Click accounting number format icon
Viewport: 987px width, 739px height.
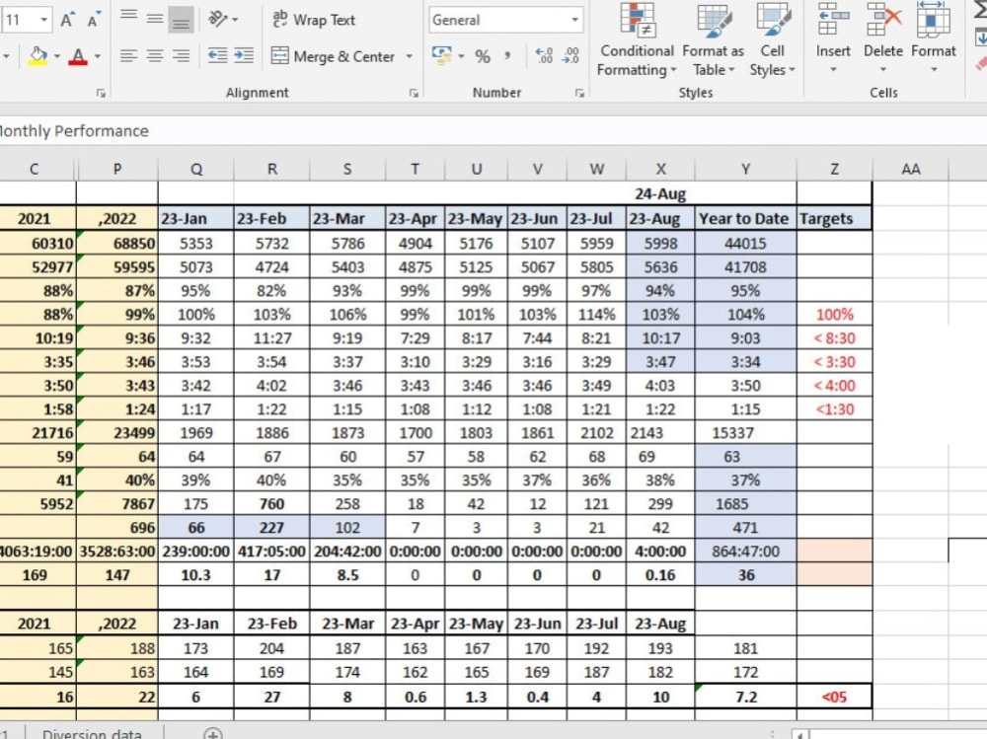tap(442, 55)
